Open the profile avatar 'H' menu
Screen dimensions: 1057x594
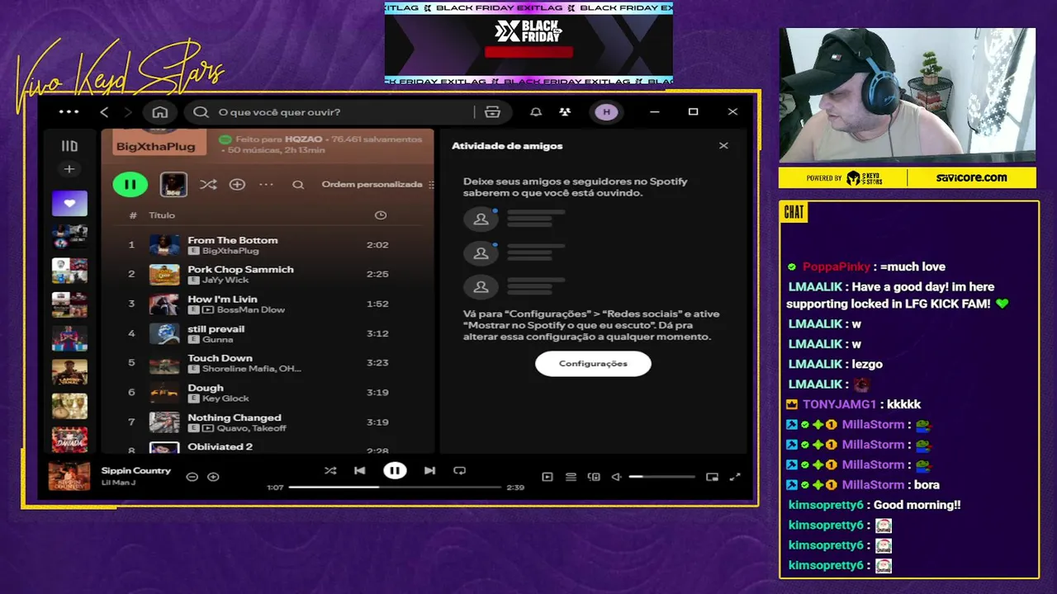(x=606, y=112)
